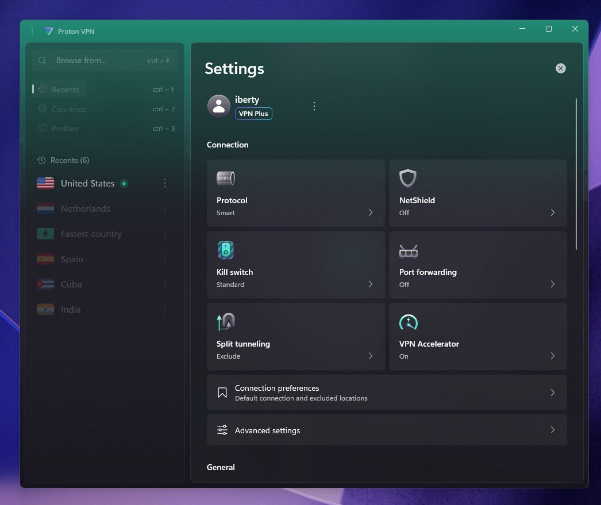The image size is (601, 505).
Task: Click the Cuba flag icon
Action: 45,285
